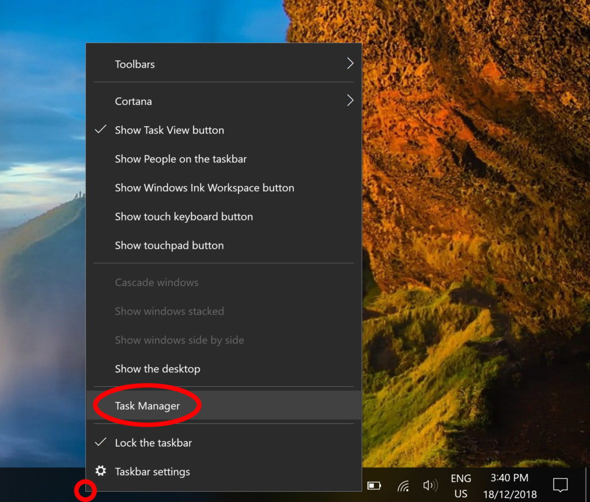This screenshot has width=590, height=502.
Task: Click the ENG US language indicator
Action: 460,486
